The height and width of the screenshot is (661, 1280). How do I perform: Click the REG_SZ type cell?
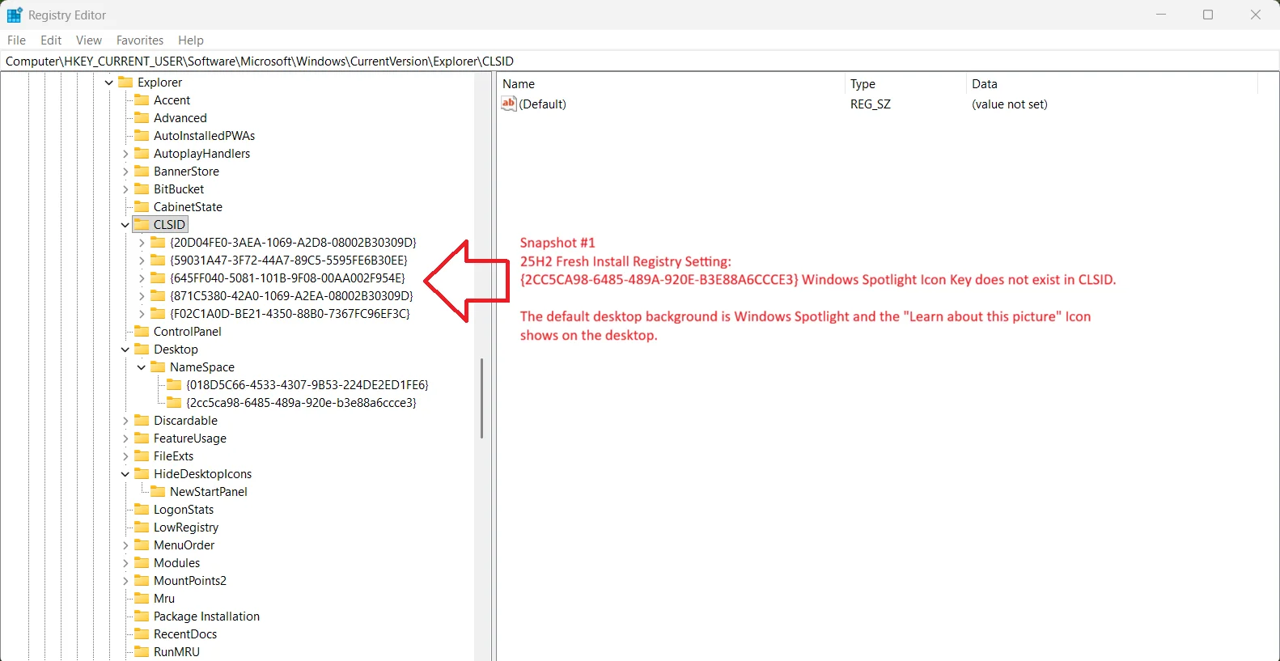pos(871,104)
